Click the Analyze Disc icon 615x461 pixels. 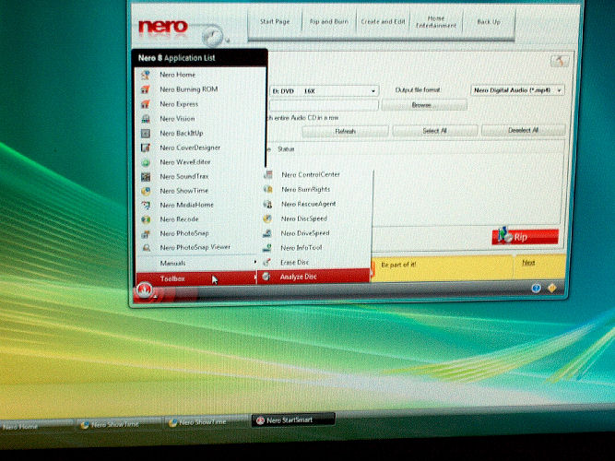[266, 277]
